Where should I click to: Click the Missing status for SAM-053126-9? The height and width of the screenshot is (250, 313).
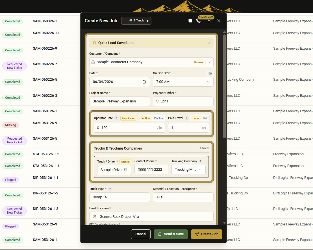pyautogui.click(x=10, y=125)
